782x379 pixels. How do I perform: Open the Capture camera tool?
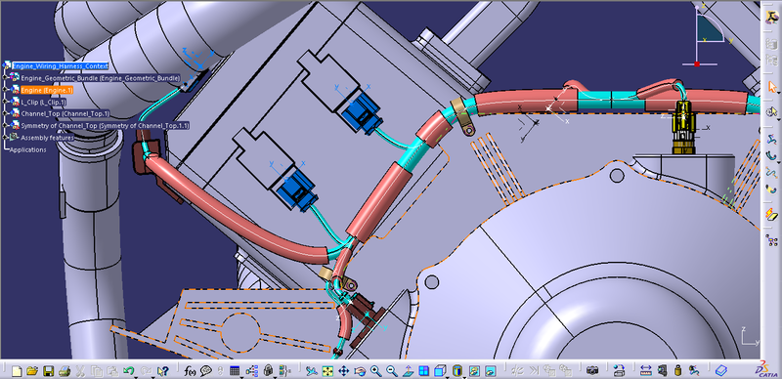pyautogui.click(x=592, y=371)
